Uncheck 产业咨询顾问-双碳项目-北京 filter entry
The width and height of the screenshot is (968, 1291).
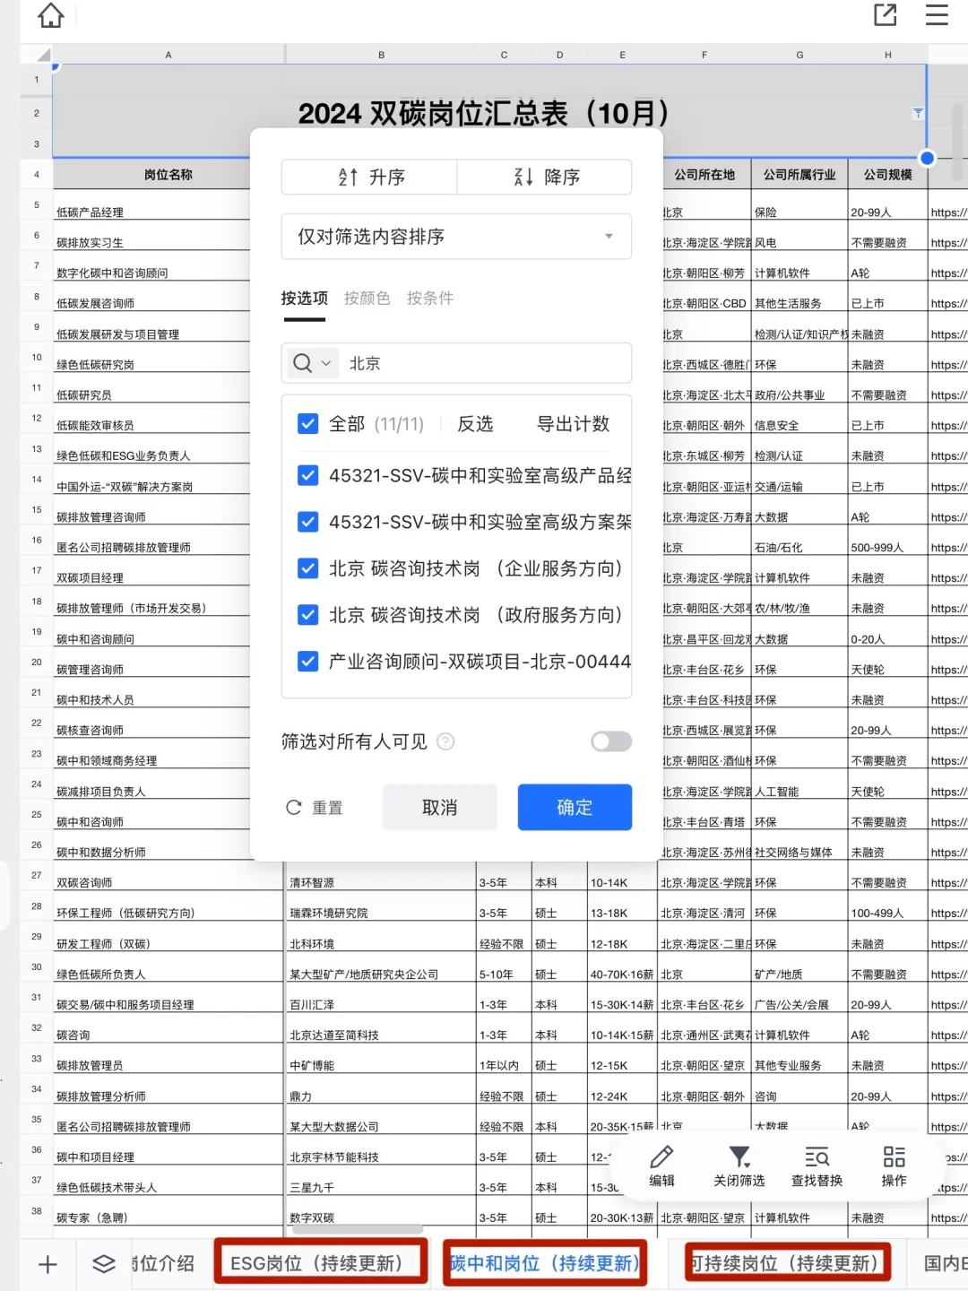(x=308, y=662)
